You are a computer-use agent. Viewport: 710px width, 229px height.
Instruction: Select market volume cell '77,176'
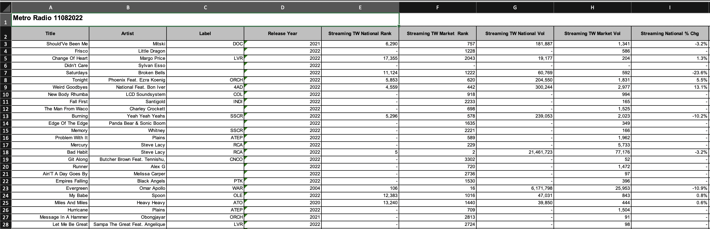(592, 152)
